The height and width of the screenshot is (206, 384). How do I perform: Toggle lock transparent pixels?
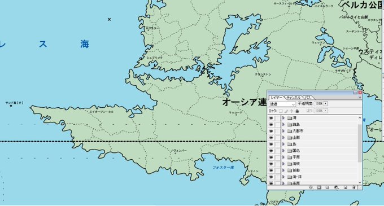pos(281,111)
